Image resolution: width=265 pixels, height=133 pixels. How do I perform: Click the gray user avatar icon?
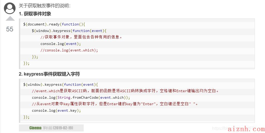[10, 8]
